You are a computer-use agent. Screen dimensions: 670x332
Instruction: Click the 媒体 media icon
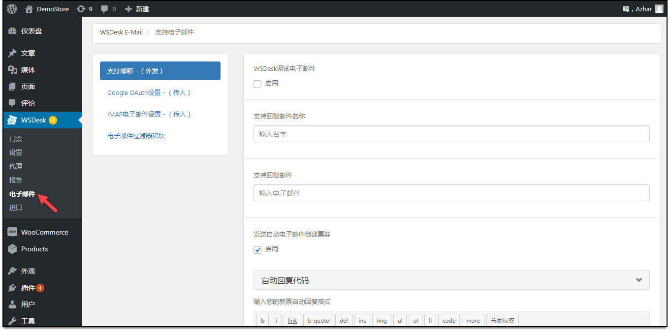(x=13, y=70)
